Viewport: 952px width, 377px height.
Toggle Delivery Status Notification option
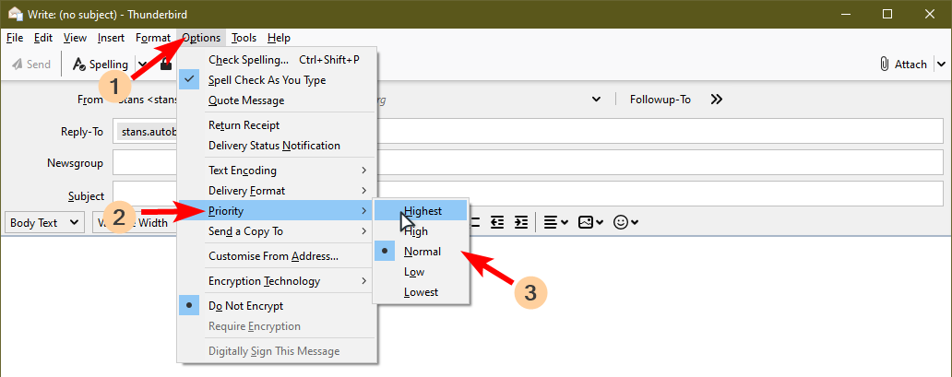(278, 146)
